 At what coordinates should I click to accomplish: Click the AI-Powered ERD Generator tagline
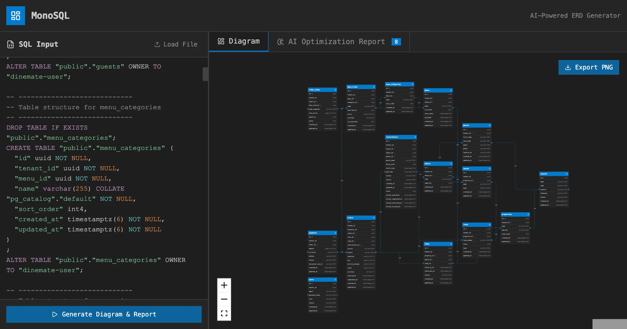click(575, 16)
